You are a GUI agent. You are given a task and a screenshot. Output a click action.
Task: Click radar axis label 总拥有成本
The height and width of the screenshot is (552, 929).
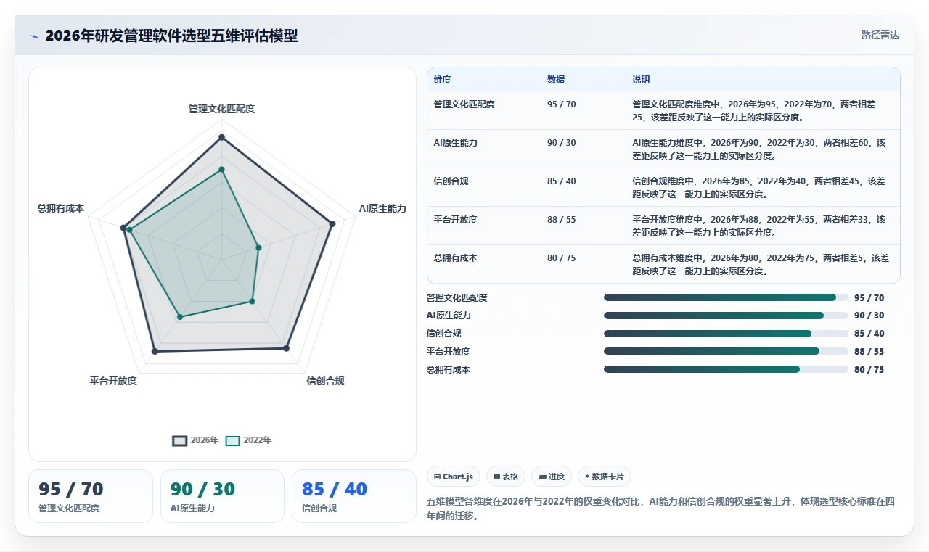pyautogui.click(x=61, y=208)
